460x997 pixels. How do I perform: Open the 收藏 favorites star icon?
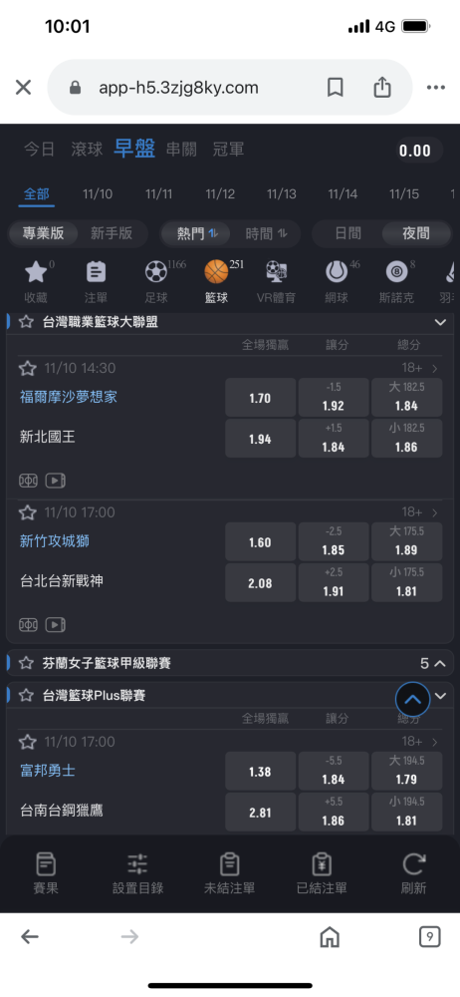coord(36,272)
